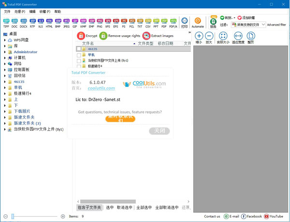The height and width of the screenshot is (222, 290).
Task: Convert to TIFF format icon
Action: click(6, 23)
